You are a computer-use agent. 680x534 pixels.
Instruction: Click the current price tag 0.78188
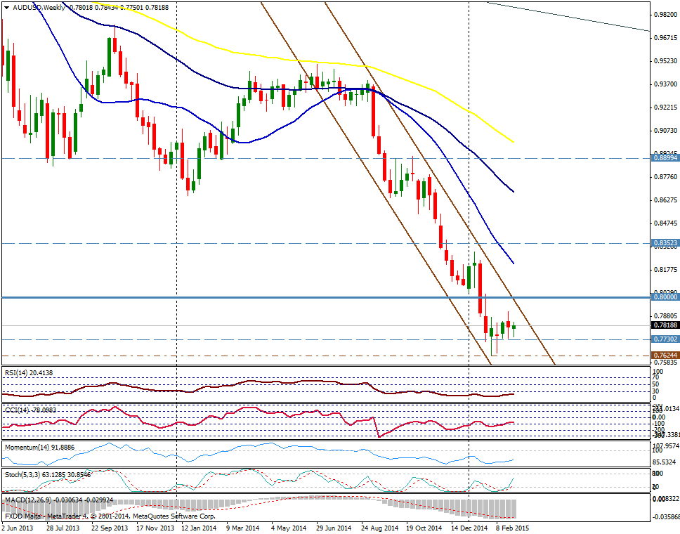[665, 325]
